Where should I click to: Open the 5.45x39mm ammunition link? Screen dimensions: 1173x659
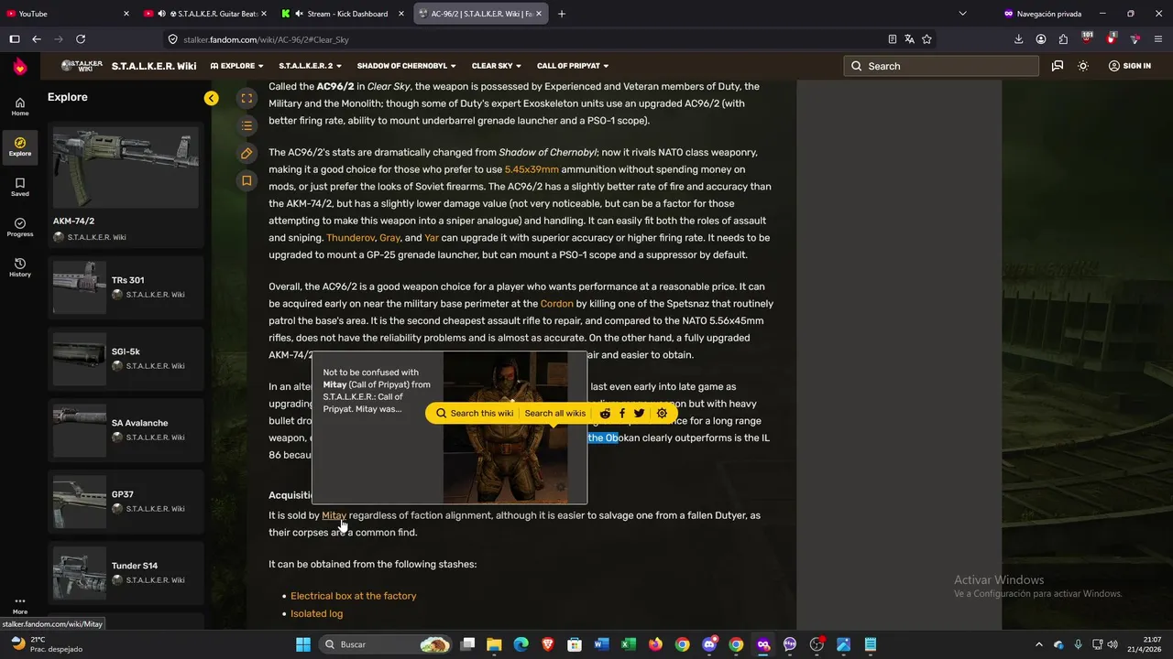[x=532, y=169]
